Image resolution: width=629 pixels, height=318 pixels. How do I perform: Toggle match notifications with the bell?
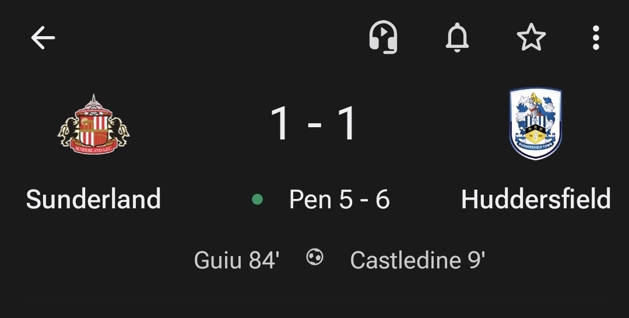pos(457,38)
